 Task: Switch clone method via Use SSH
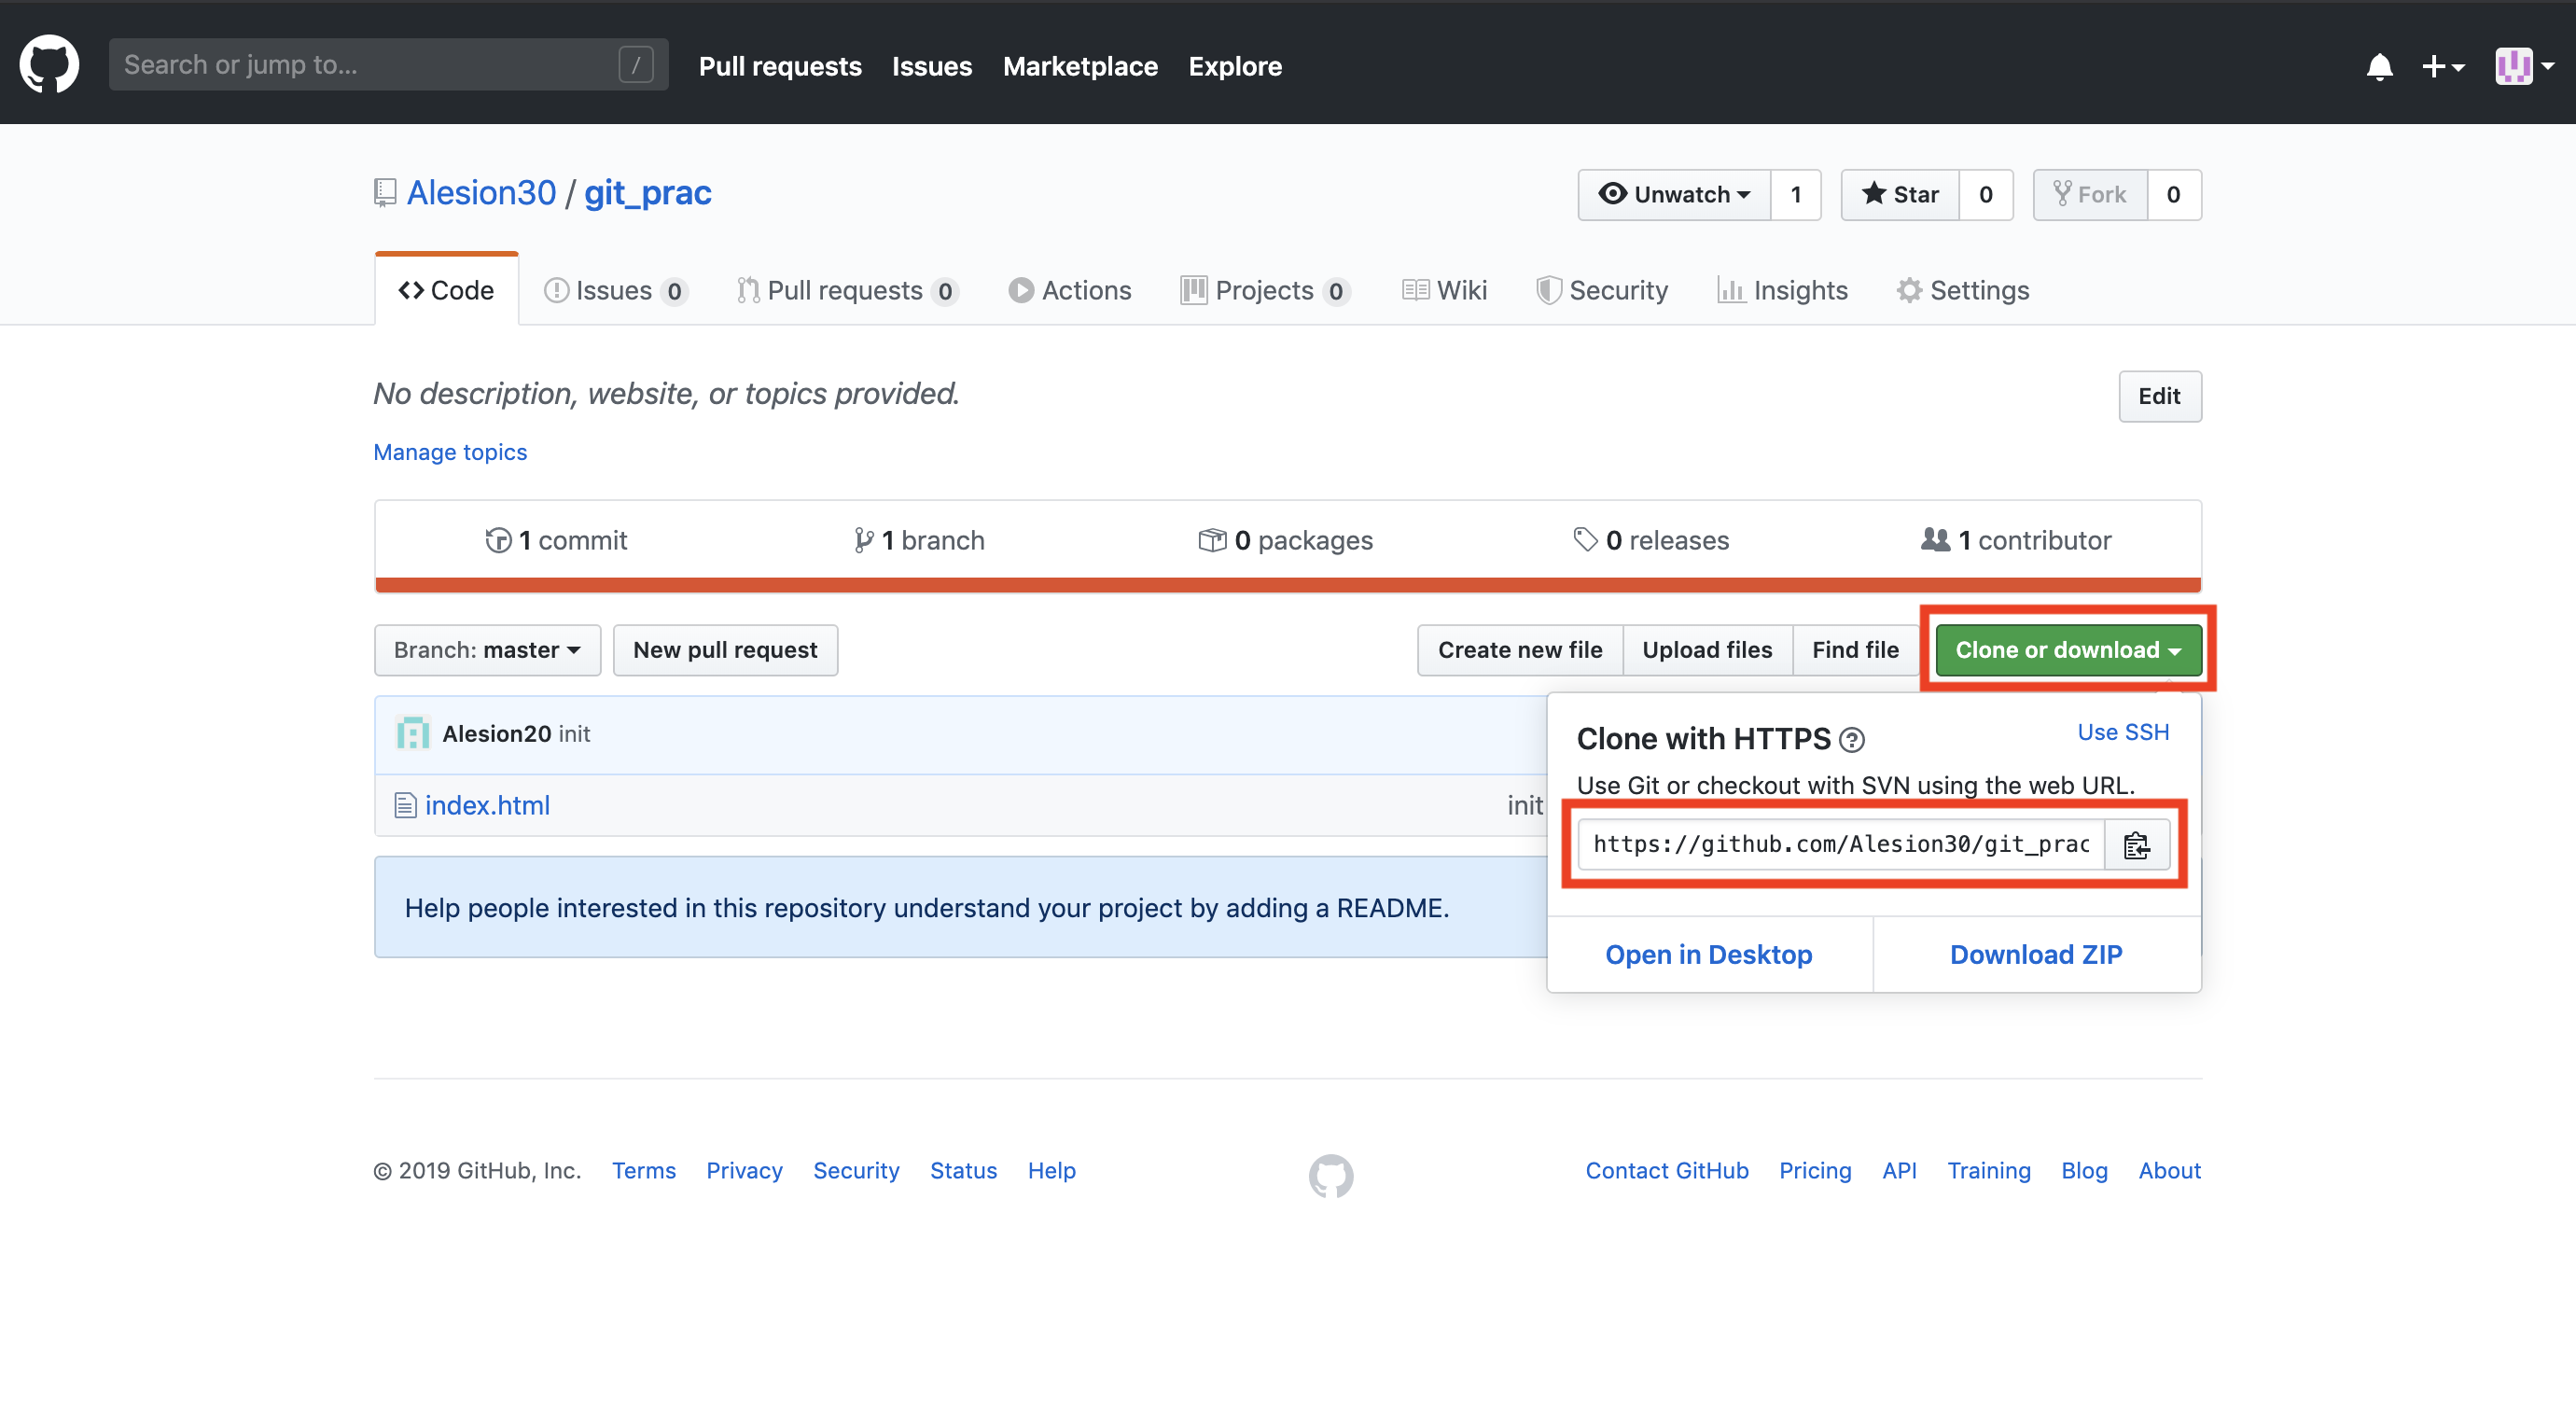coord(2123,732)
